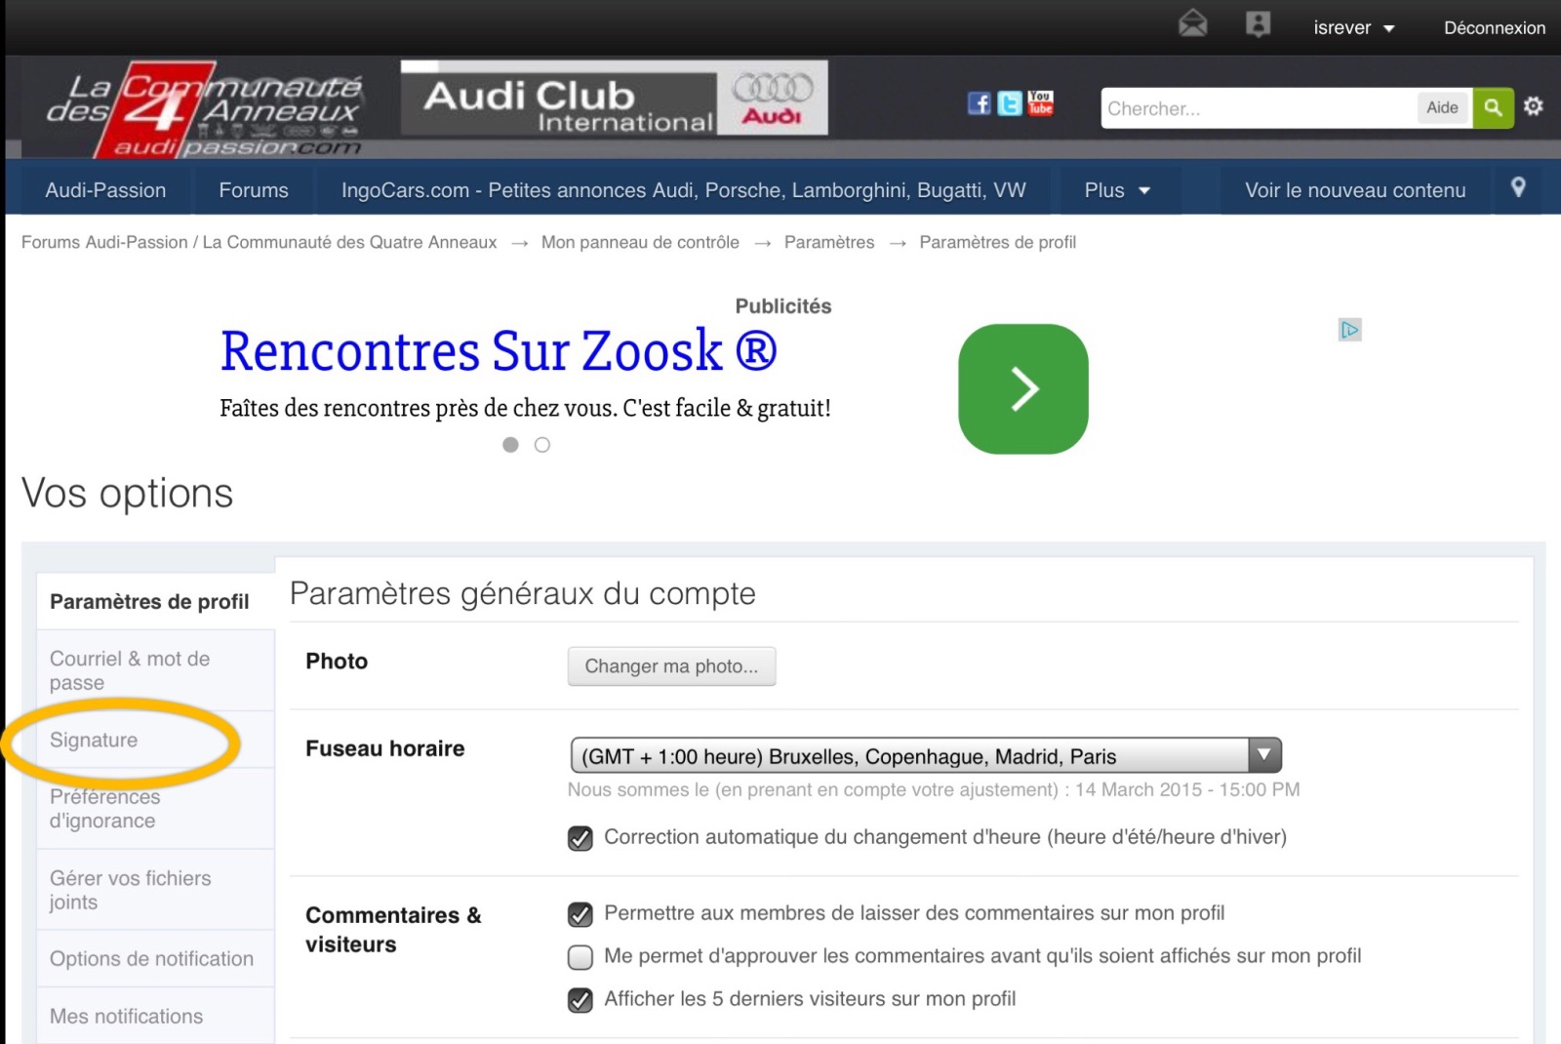
Task: Uncheck allow members to comment on profile
Action: (x=580, y=914)
